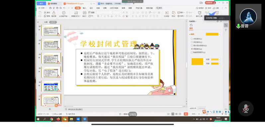
Task: Select the gradient fill (渐变填充) radio button
Action: coord(192,42)
